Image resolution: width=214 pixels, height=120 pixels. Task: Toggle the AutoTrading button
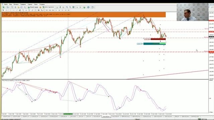(48, 7)
